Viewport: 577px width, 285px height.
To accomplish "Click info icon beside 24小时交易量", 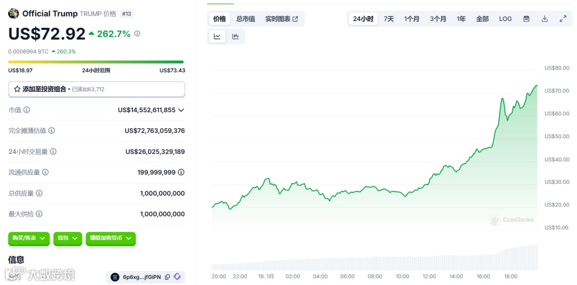I will [53, 152].
